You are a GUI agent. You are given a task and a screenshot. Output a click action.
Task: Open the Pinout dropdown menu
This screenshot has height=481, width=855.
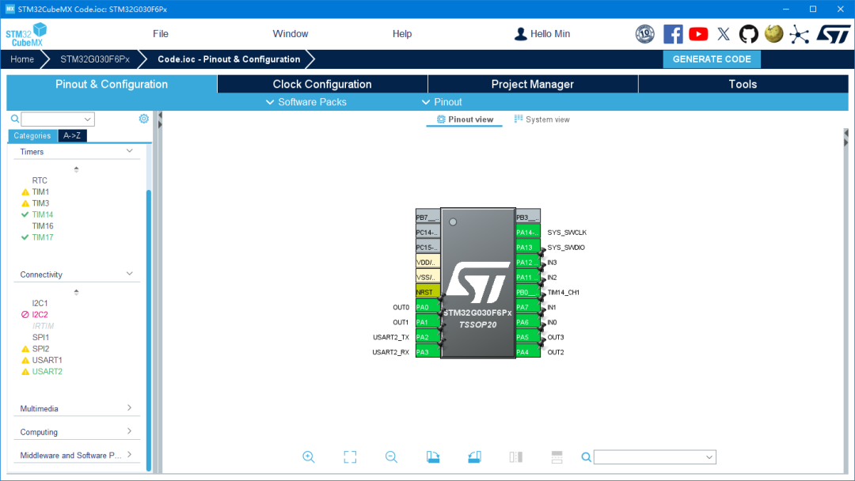(442, 102)
